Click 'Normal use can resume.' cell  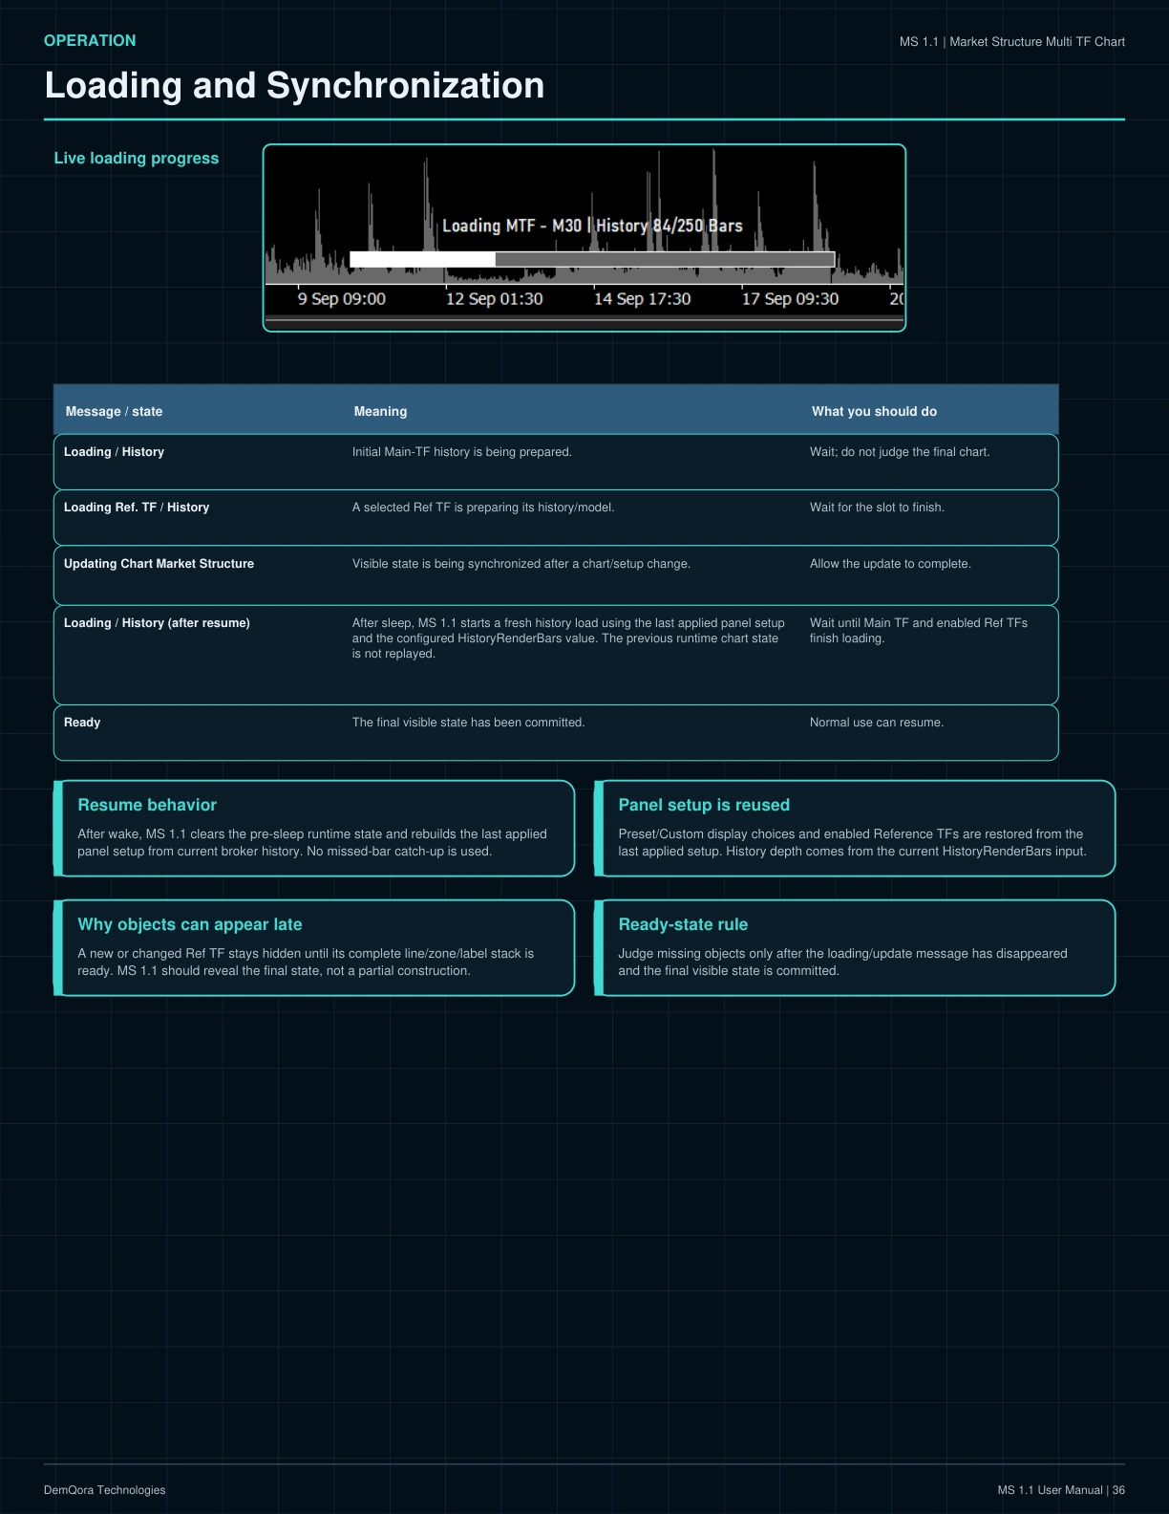pos(877,723)
